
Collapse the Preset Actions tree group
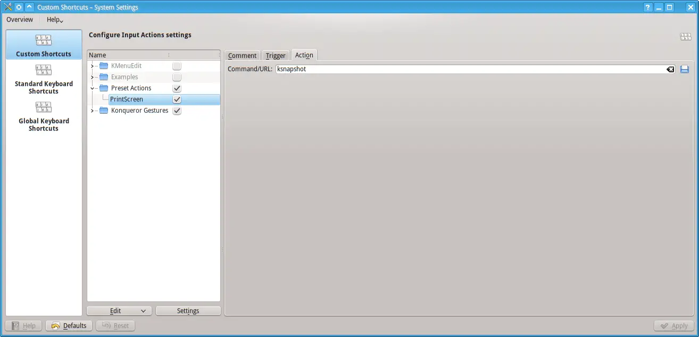pyautogui.click(x=92, y=88)
